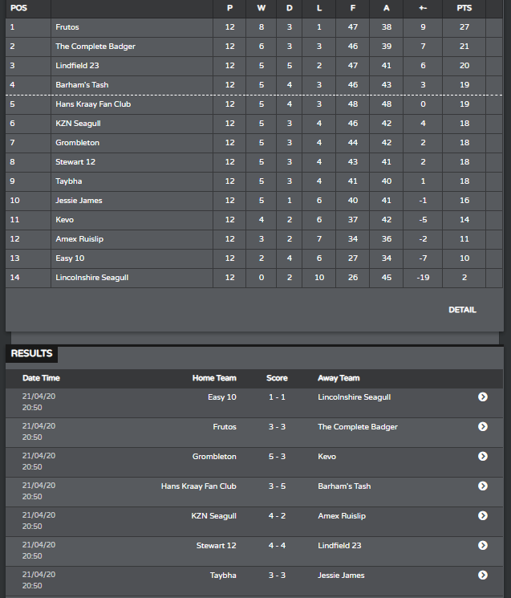Image resolution: width=511 pixels, height=598 pixels.
Task: Click the PTS column header
Action: coord(464,8)
